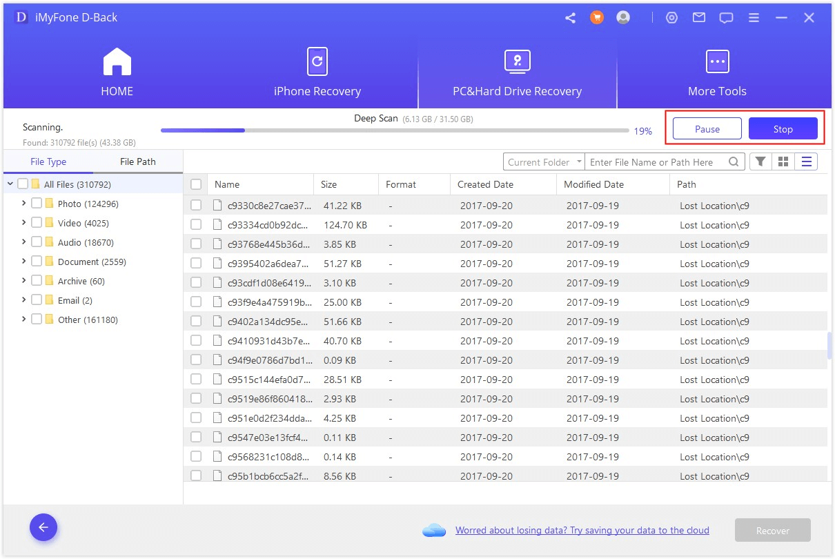Viewport: 835px width, 559px height.
Task: Click the D-Back logo icon
Action: pos(21,17)
